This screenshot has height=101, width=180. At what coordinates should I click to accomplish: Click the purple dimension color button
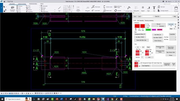click(154, 30)
